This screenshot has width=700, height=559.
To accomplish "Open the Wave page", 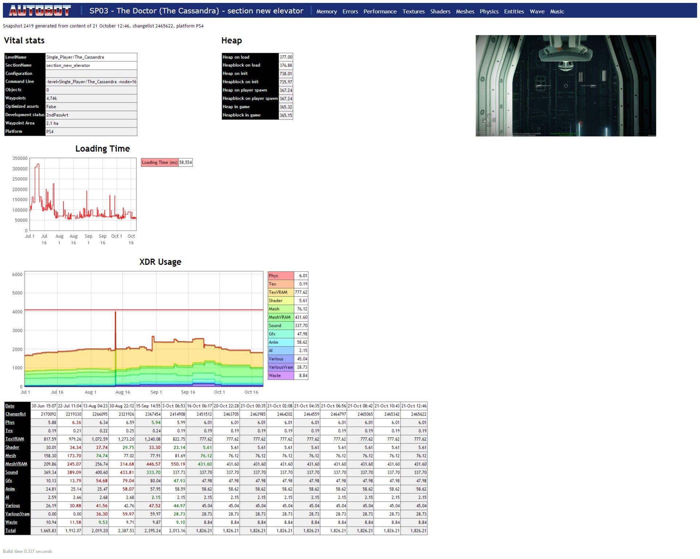I will pyautogui.click(x=537, y=11).
